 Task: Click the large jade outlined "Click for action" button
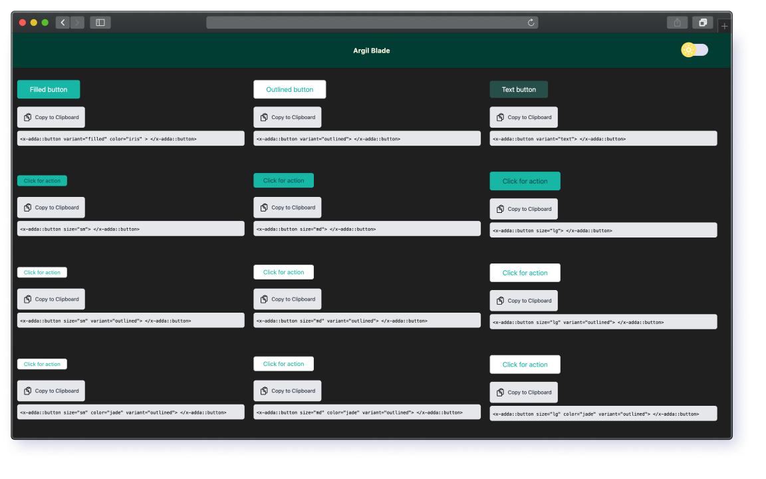525,365
